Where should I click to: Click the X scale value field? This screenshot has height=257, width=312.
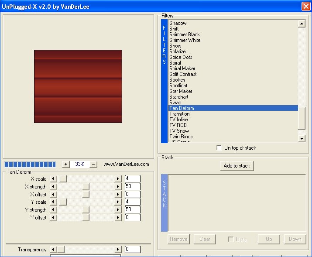point(133,178)
